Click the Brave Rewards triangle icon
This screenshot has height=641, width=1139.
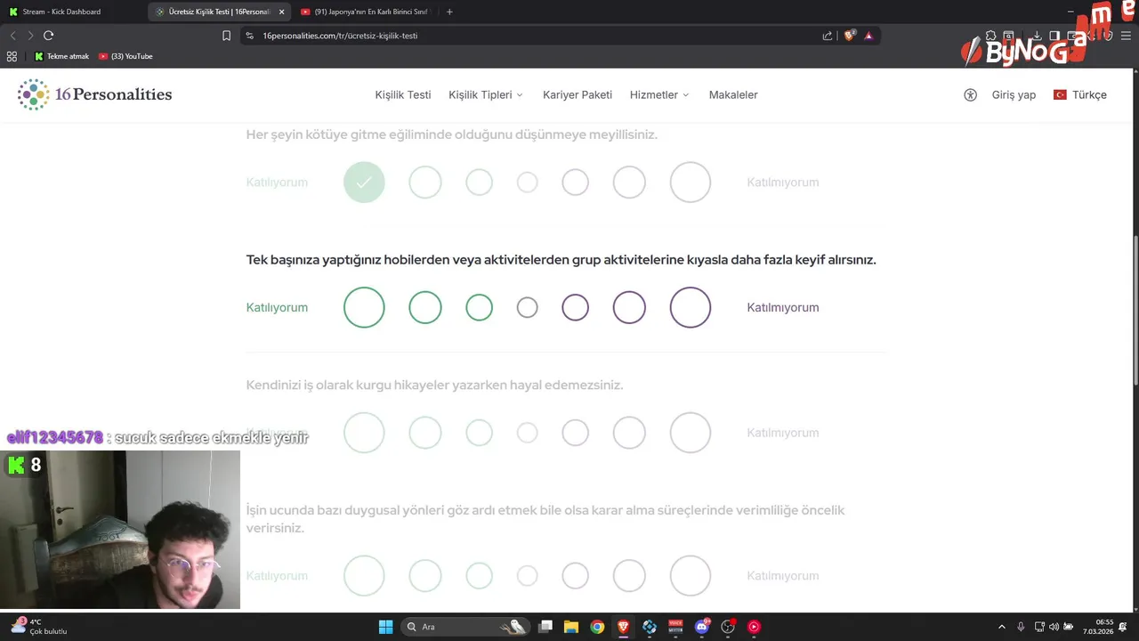(x=868, y=36)
